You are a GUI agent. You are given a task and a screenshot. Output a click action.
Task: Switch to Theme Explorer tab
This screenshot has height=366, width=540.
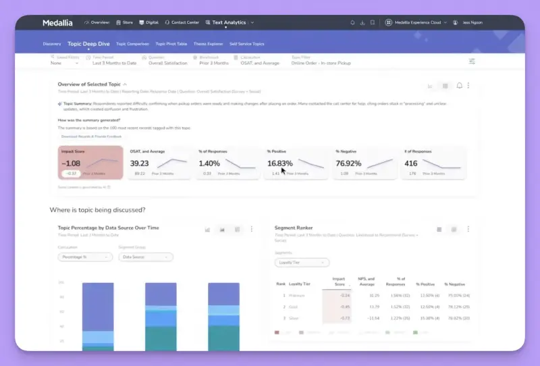(x=208, y=44)
